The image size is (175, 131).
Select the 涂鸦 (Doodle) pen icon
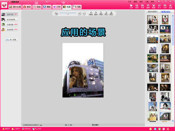170,6
